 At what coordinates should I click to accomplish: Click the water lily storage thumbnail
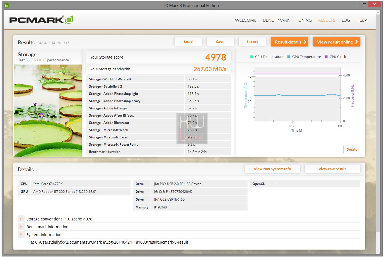point(48,111)
